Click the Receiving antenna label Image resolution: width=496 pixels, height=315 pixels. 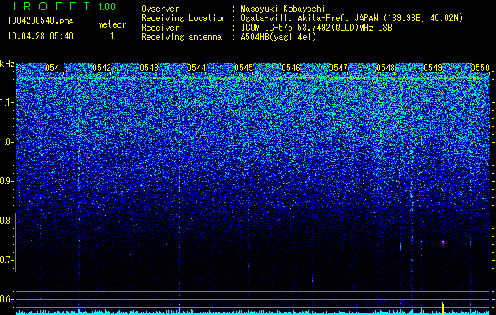coord(181,37)
